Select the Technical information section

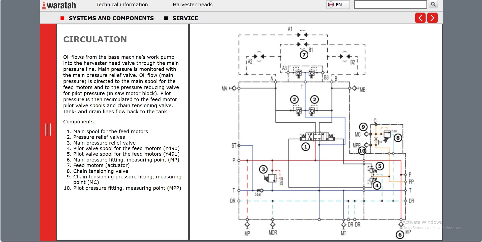pyautogui.click(x=122, y=5)
